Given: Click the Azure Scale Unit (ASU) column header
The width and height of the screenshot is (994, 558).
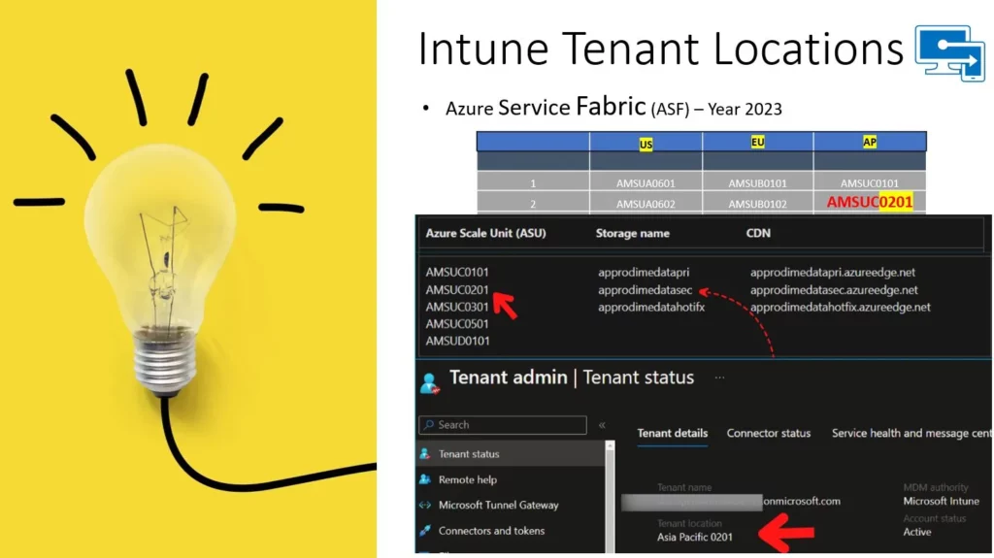Looking at the screenshot, I should 485,233.
